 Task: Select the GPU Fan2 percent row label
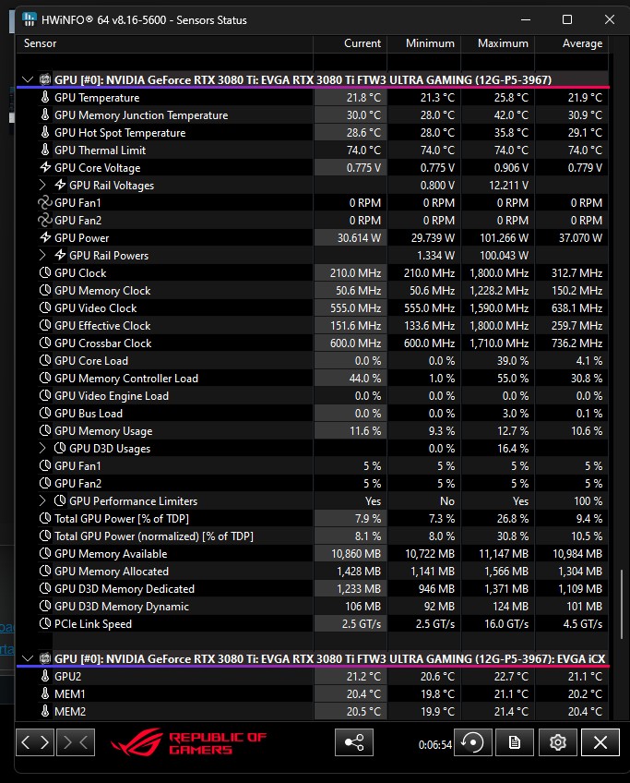tap(77, 483)
